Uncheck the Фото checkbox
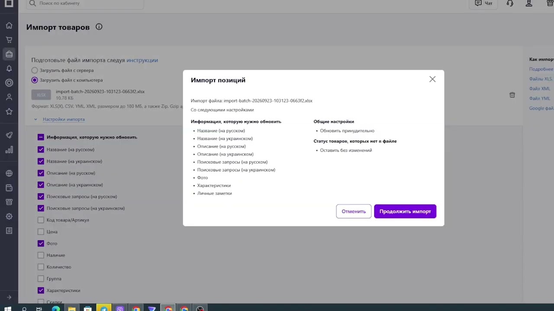This screenshot has height=311, width=554. 41,244
